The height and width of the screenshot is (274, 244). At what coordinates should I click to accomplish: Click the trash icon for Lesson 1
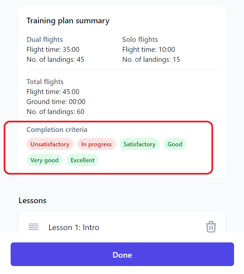[x=211, y=227]
